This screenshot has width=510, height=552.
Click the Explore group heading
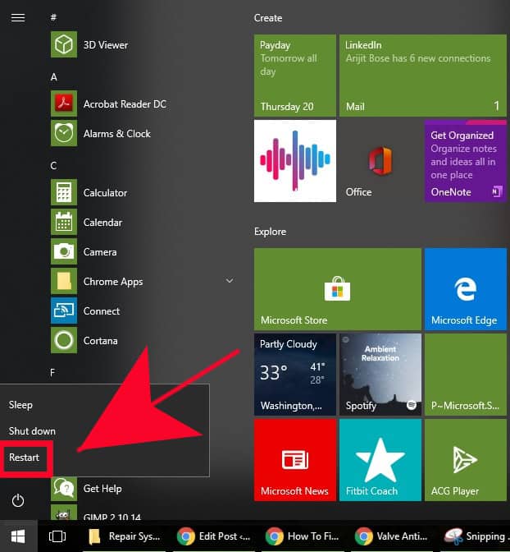(x=270, y=232)
